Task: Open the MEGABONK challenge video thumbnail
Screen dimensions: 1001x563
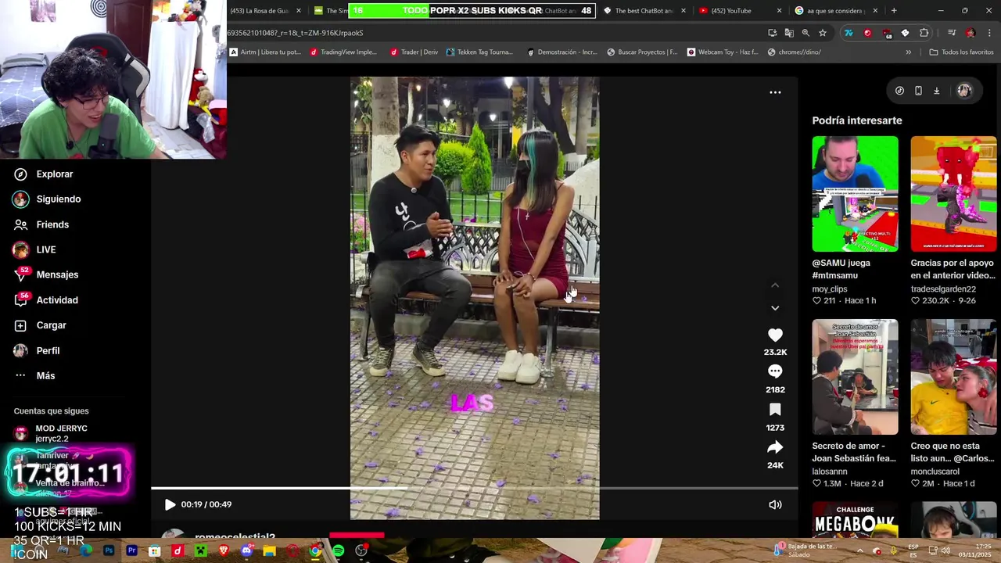Action: click(855, 520)
